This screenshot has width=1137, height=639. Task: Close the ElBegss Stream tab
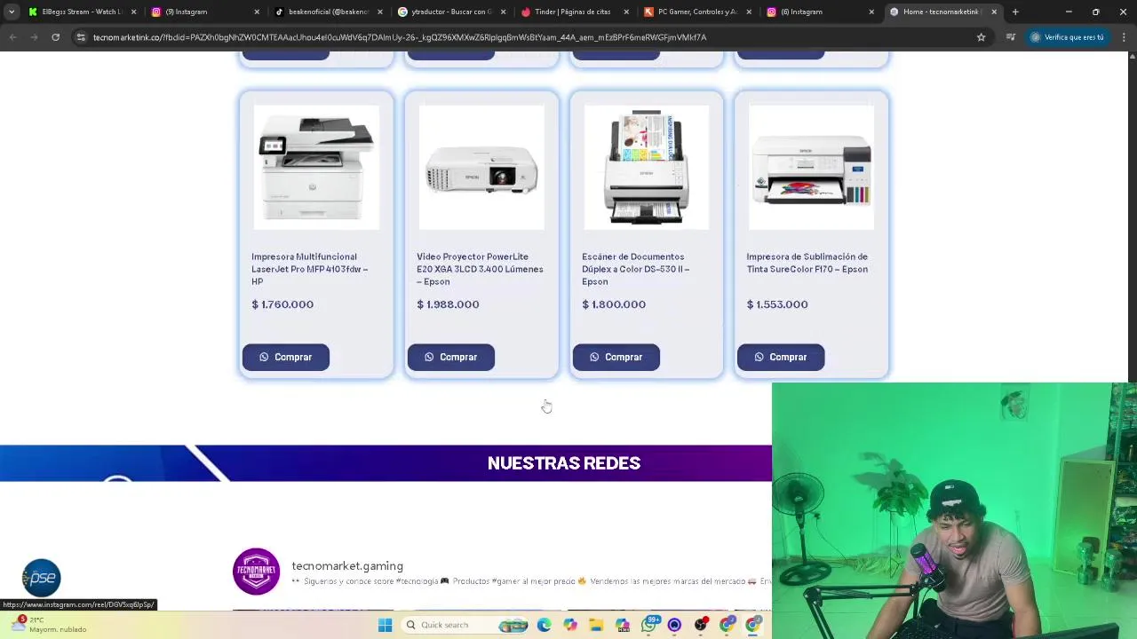133,12
